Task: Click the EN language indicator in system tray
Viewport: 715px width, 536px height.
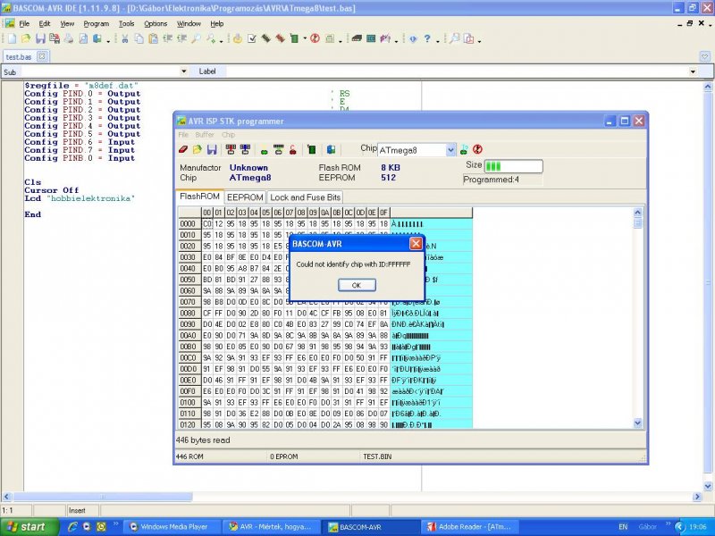Action: (623, 527)
